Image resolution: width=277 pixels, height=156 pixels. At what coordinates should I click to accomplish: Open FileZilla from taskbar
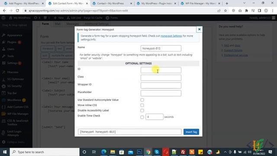click(x=183, y=152)
